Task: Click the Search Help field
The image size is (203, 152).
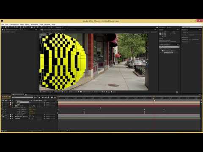Action: (x=192, y=27)
